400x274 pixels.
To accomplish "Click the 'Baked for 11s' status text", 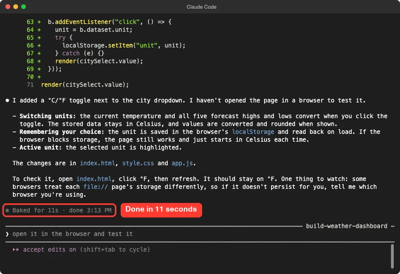I will coord(35,210).
